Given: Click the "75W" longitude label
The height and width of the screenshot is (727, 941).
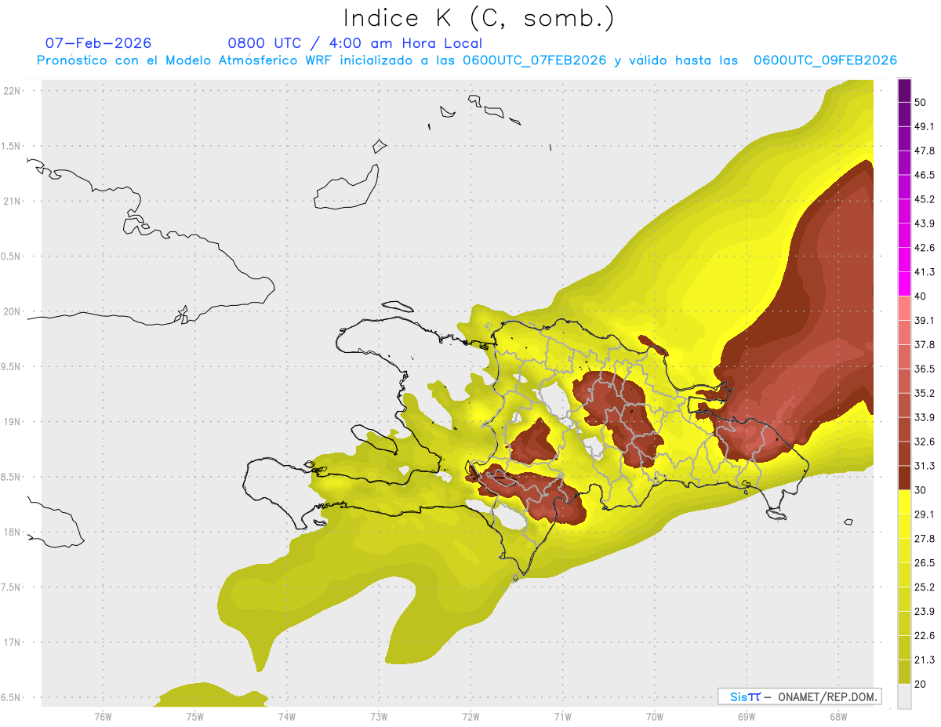Looking at the screenshot, I should coord(195,715).
